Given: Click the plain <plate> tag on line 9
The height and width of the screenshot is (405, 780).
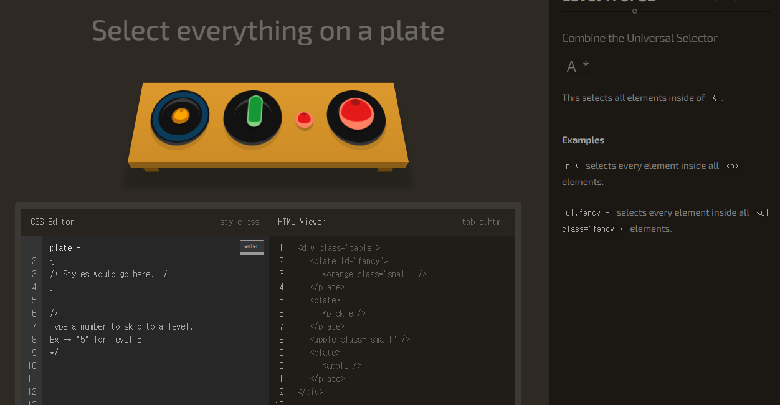Looking at the screenshot, I should [325, 353].
